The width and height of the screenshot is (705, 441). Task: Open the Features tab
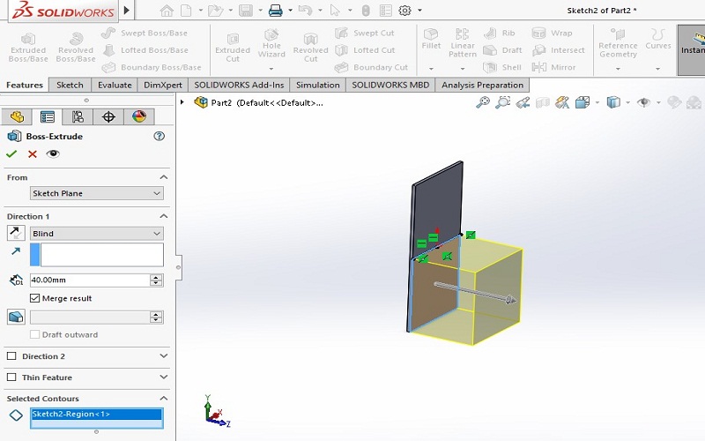pyautogui.click(x=25, y=85)
